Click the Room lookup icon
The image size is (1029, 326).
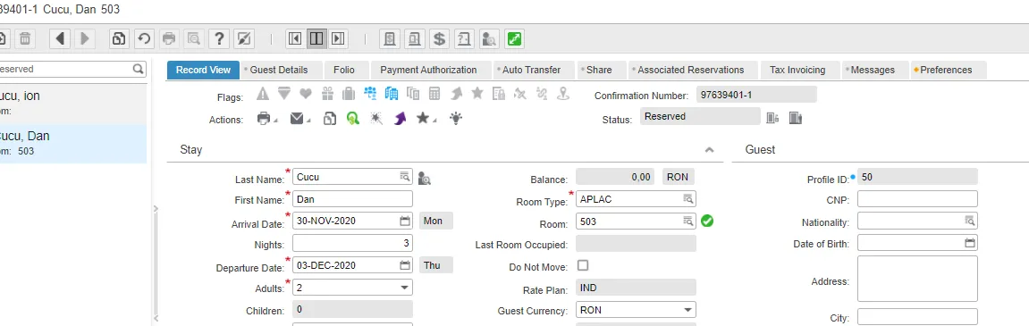[687, 221]
